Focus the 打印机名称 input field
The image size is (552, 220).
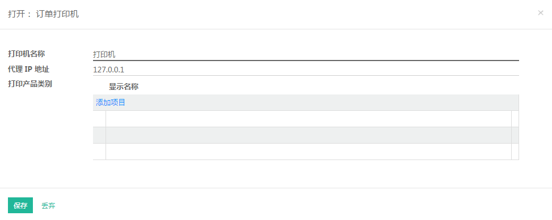(x=306, y=54)
